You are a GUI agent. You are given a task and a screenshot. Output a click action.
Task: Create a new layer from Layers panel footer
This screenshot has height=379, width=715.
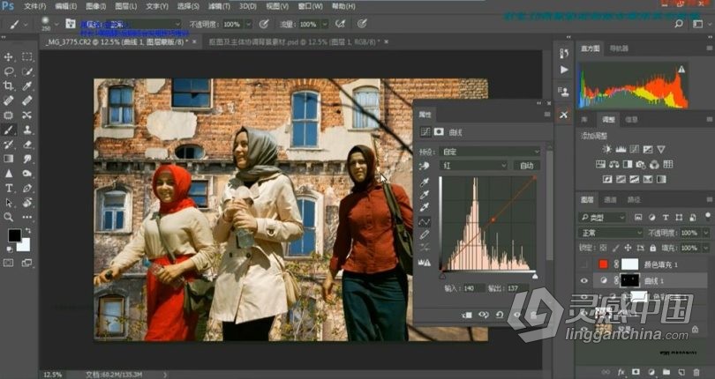coord(681,372)
